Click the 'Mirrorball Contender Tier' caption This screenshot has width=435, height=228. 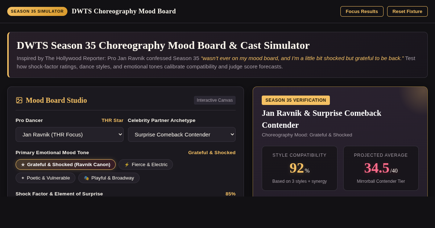pyautogui.click(x=381, y=181)
